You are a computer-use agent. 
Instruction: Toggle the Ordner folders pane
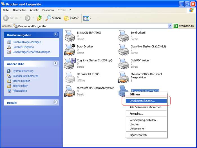click(71, 18)
